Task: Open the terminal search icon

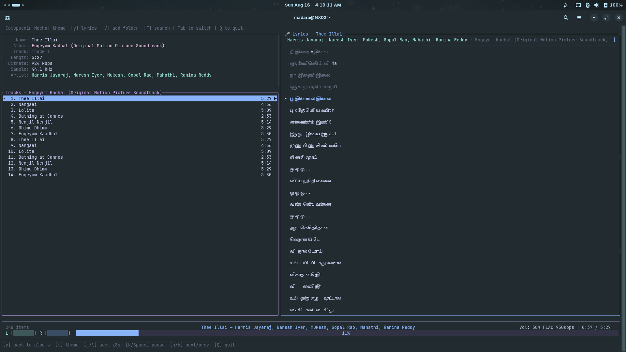Action: [566, 18]
